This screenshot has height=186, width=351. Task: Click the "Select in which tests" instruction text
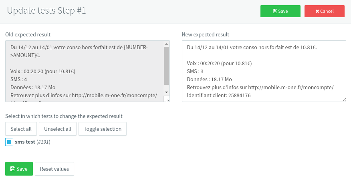click(64, 116)
